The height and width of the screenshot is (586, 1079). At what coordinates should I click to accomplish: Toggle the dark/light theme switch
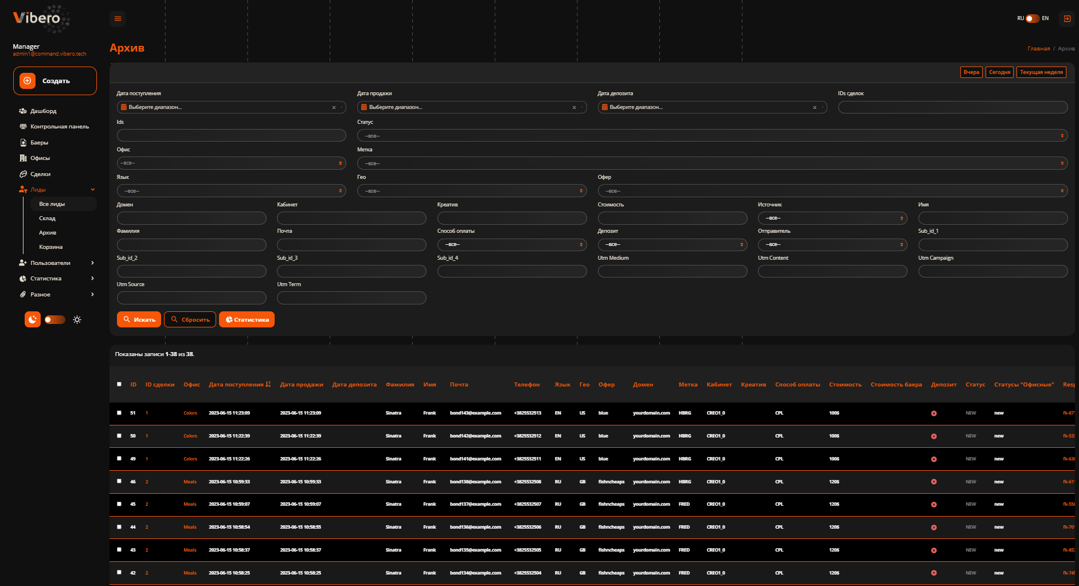pyautogui.click(x=55, y=319)
